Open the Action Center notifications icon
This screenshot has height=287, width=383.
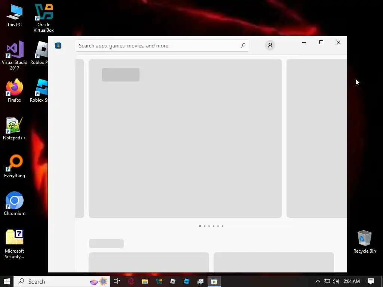(x=371, y=281)
